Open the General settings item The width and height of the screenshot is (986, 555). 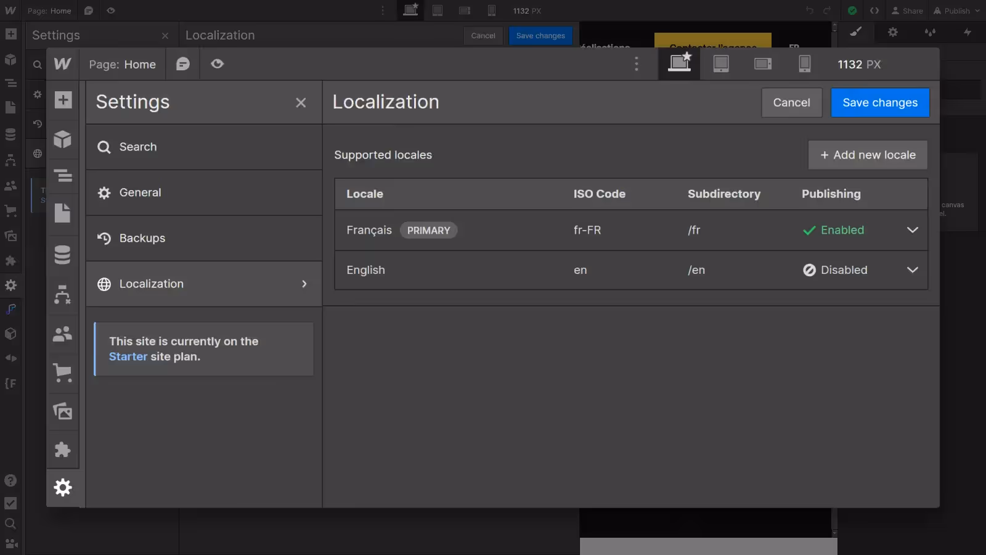(x=141, y=193)
